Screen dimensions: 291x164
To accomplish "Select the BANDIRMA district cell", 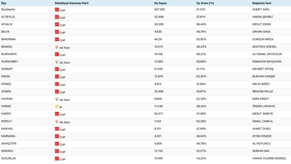I will pyautogui.click(x=9, y=39).
